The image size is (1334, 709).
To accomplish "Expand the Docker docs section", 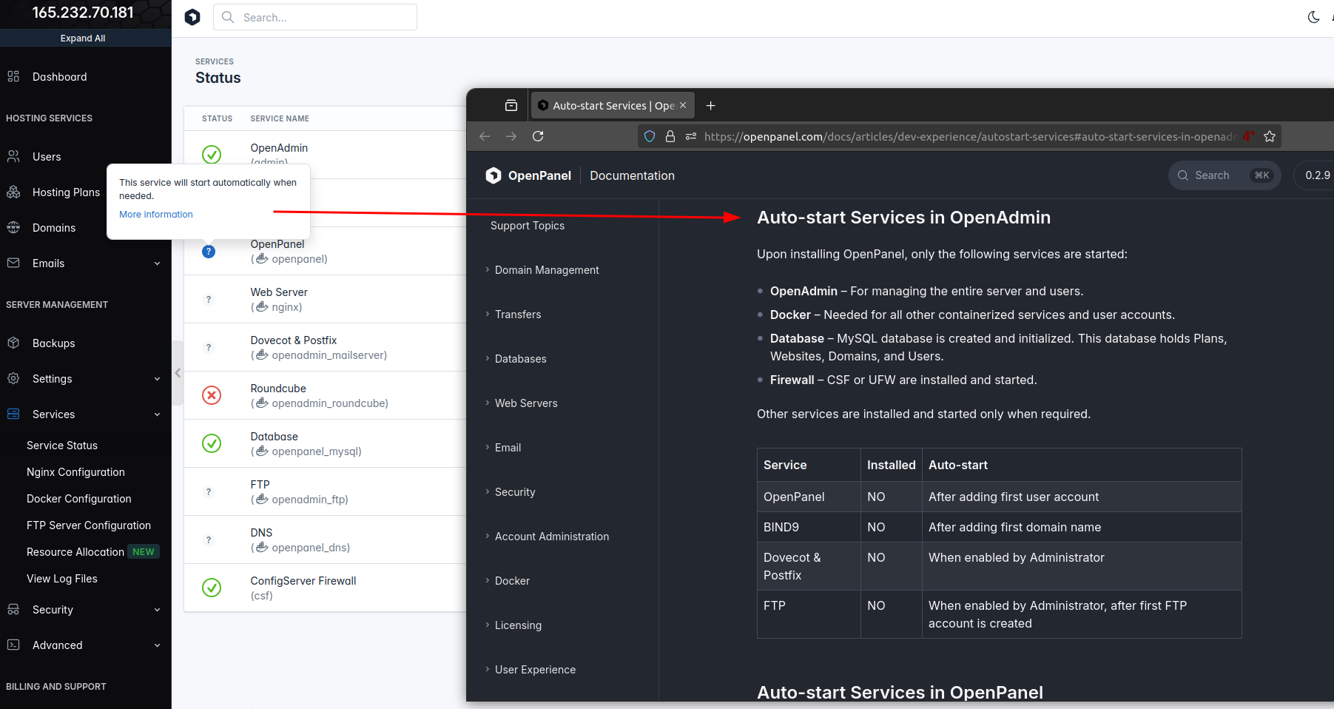I will (x=512, y=581).
